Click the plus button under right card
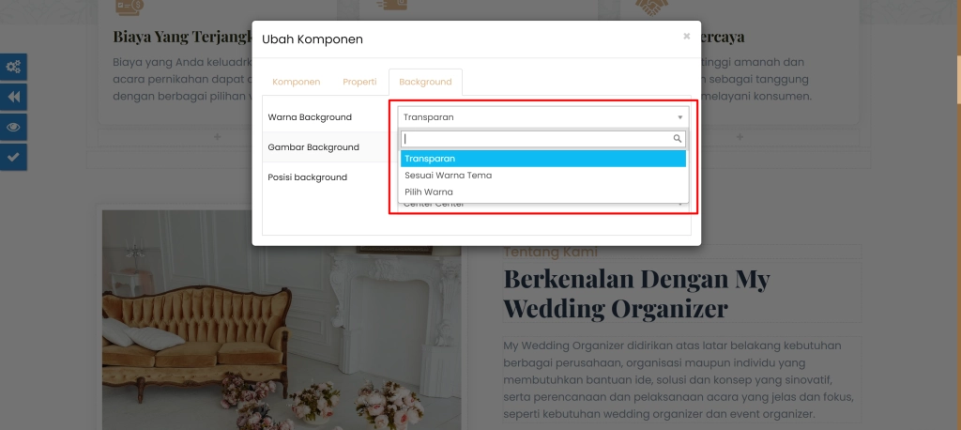The height and width of the screenshot is (430, 961). tap(740, 137)
